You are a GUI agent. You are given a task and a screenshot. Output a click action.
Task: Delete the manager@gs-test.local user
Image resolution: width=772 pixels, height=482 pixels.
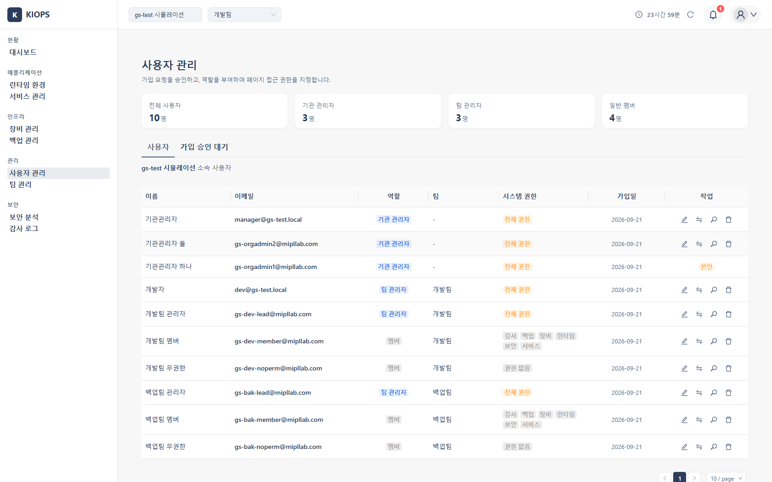click(728, 219)
